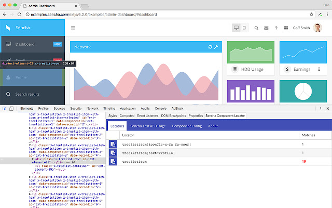This screenshot has width=332, height=208.
Task: Copy the iconCls=x-fa fa-user locator
Action: pyautogui.click(x=113, y=144)
